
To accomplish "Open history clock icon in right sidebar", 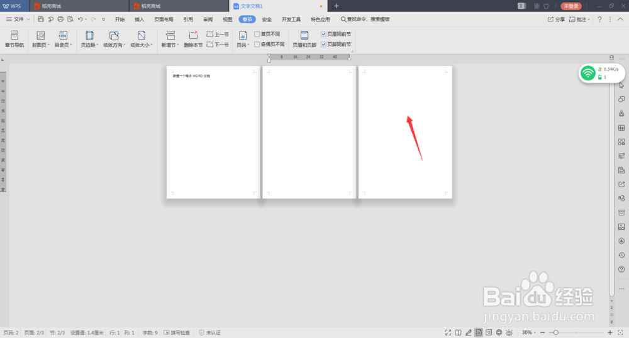I will click(x=621, y=255).
